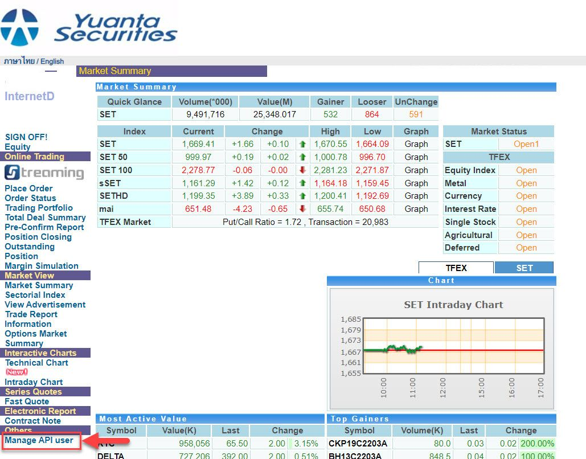Select the Interactive Charts menu header
The height and width of the screenshot is (459, 586).
(x=45, y=353)
